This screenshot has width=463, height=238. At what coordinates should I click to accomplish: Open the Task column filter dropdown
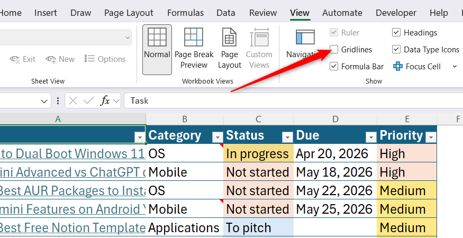point(140,137)
